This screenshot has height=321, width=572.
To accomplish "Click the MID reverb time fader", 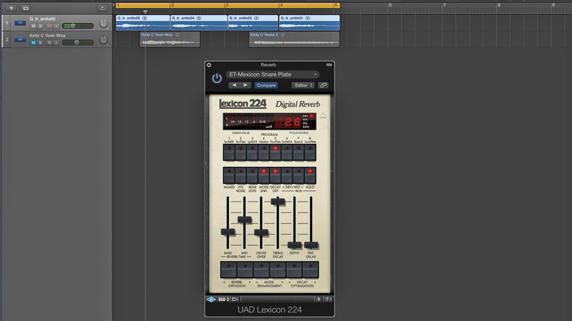I will 244,220.
